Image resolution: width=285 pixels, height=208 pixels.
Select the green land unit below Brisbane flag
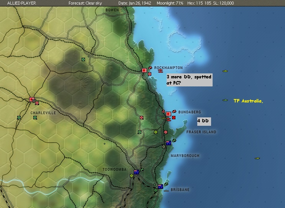pyautogui.click(x=156, y=190)
